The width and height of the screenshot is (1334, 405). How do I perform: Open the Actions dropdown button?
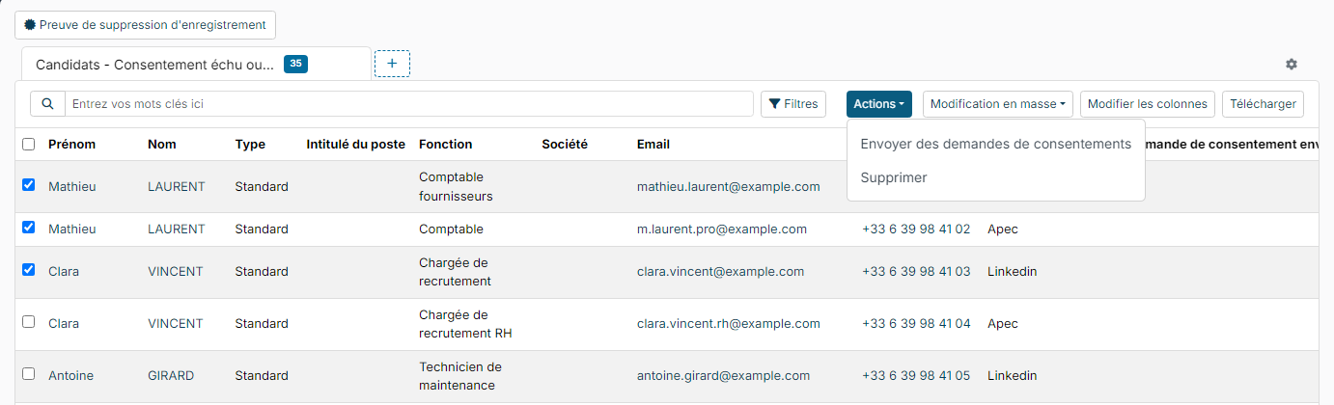click(879, 104)
